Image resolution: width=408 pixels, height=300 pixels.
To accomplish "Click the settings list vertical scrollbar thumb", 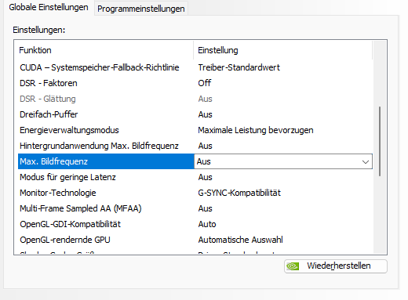I will (380, 141).
